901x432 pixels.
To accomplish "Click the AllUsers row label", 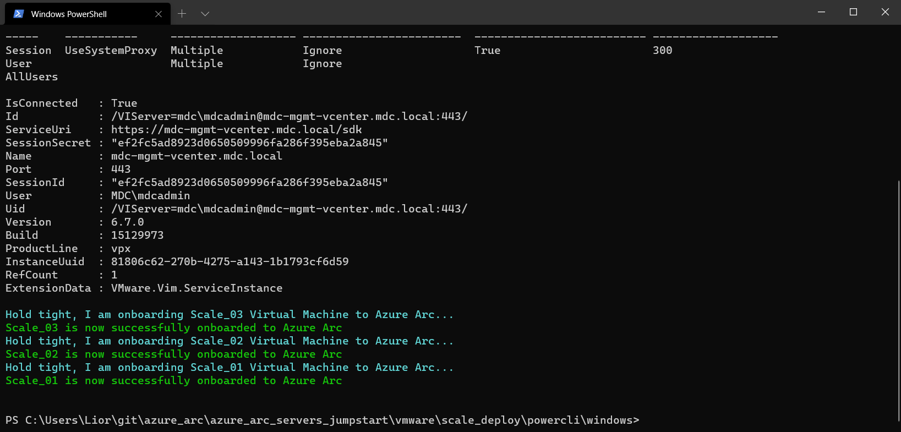I will pos(32,77).
